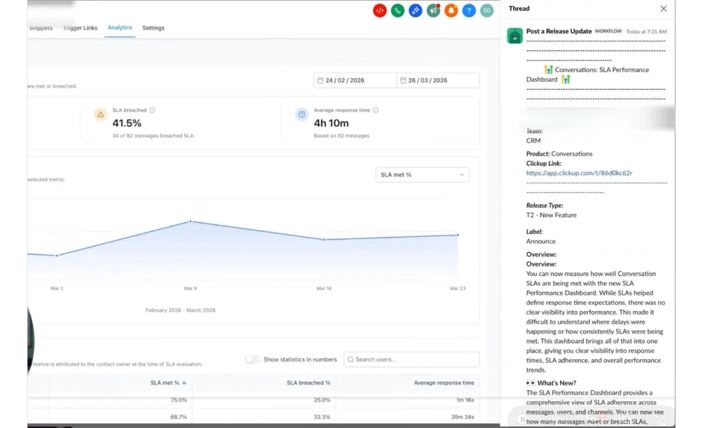Click the blue sparkle AI icon
The width and height of the screenshot is (703, 428).
[x=415, y=11]
